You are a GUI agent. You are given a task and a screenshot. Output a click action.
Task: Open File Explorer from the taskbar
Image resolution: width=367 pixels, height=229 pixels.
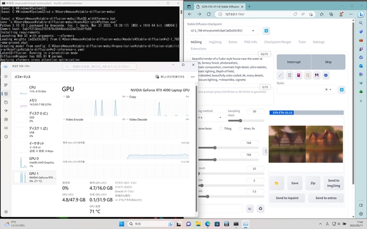pyautogui.click(x=198, y=224)
